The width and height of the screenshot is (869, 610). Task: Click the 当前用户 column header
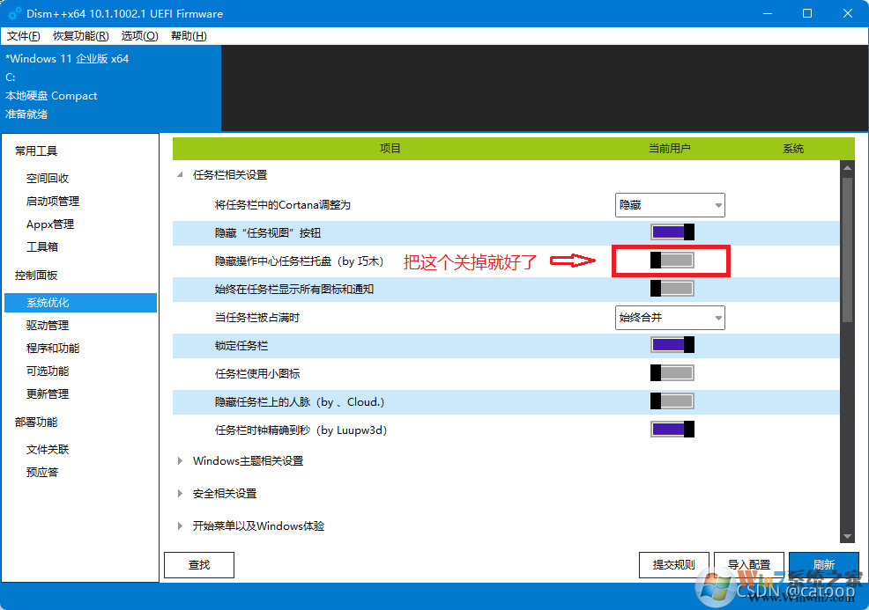670,149
